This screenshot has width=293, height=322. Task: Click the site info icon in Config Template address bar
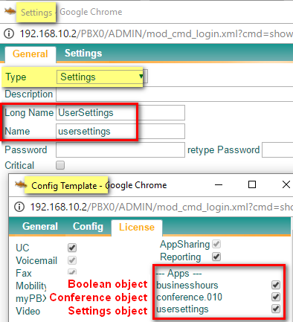coord(19,207)
